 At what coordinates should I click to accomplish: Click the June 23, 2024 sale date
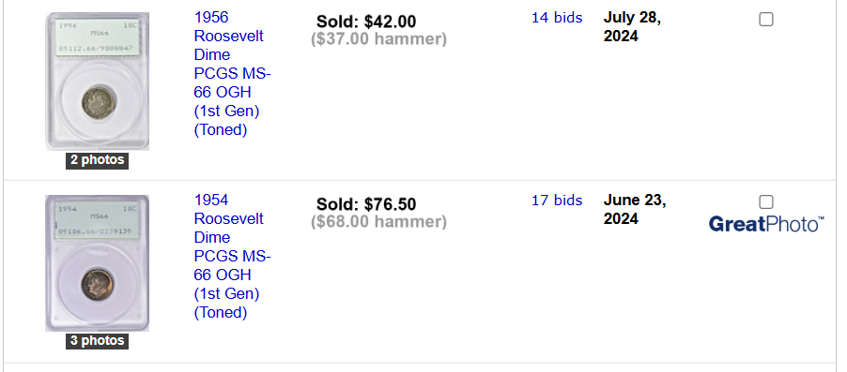pos(635,209)
